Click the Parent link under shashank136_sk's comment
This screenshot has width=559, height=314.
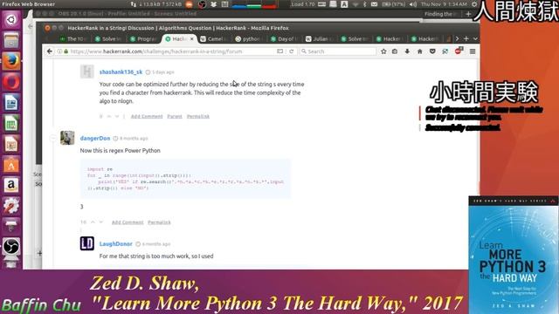tap(175, 116)
